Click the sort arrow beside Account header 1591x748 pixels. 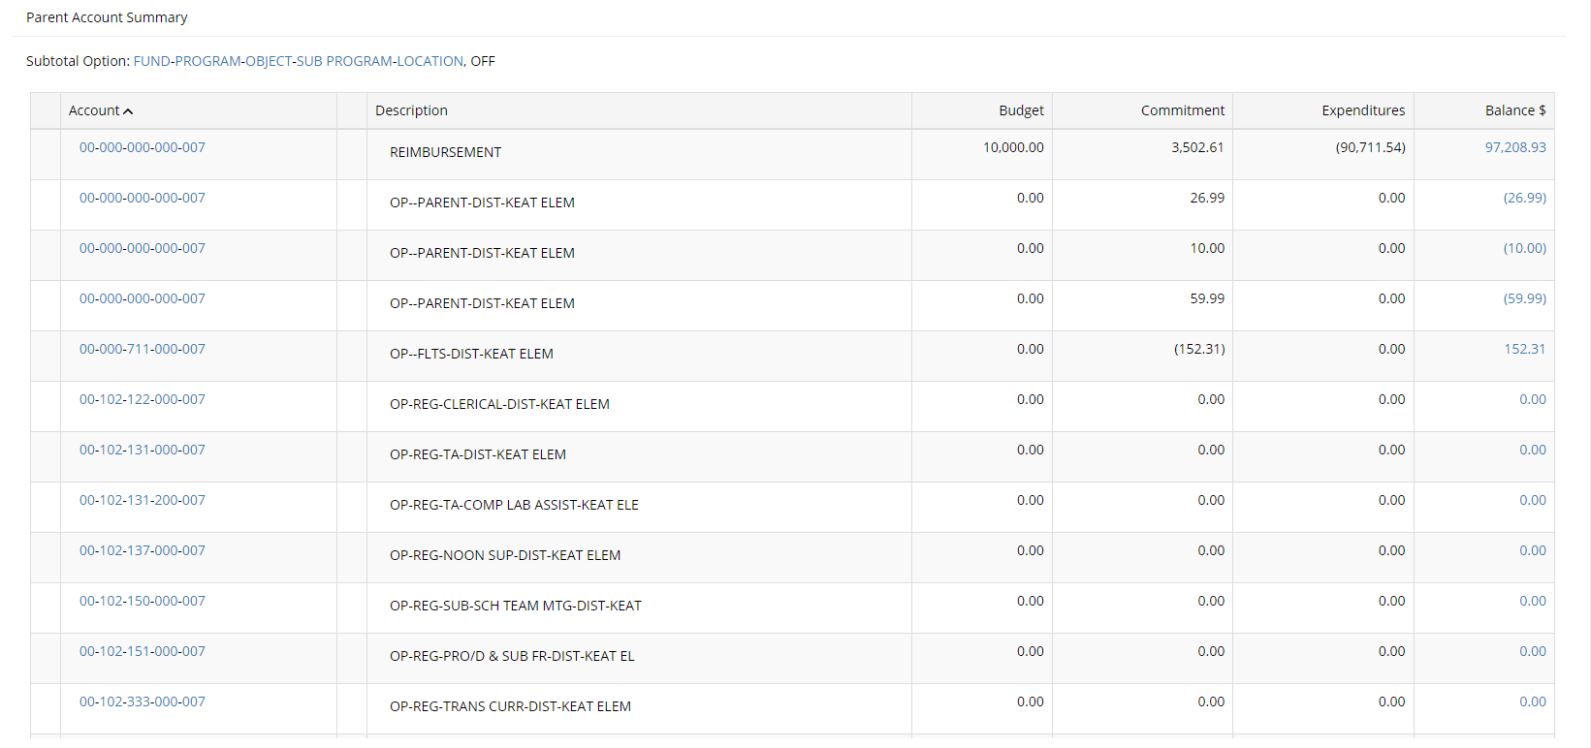(x=128, y=111)
